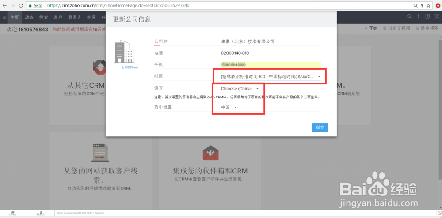The width and height of the screenshot is (442, 218).
Task: Open the CRM search magnifier icon
Action: click(x=409, y=16)
